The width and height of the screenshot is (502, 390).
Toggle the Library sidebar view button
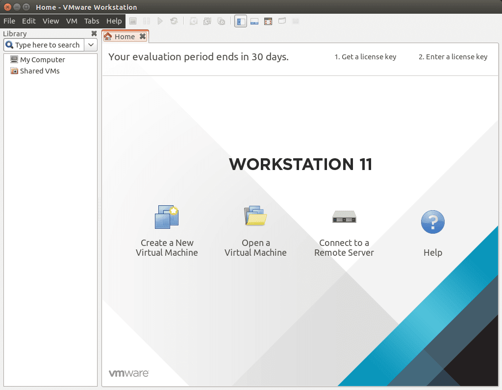pos(241,21)
